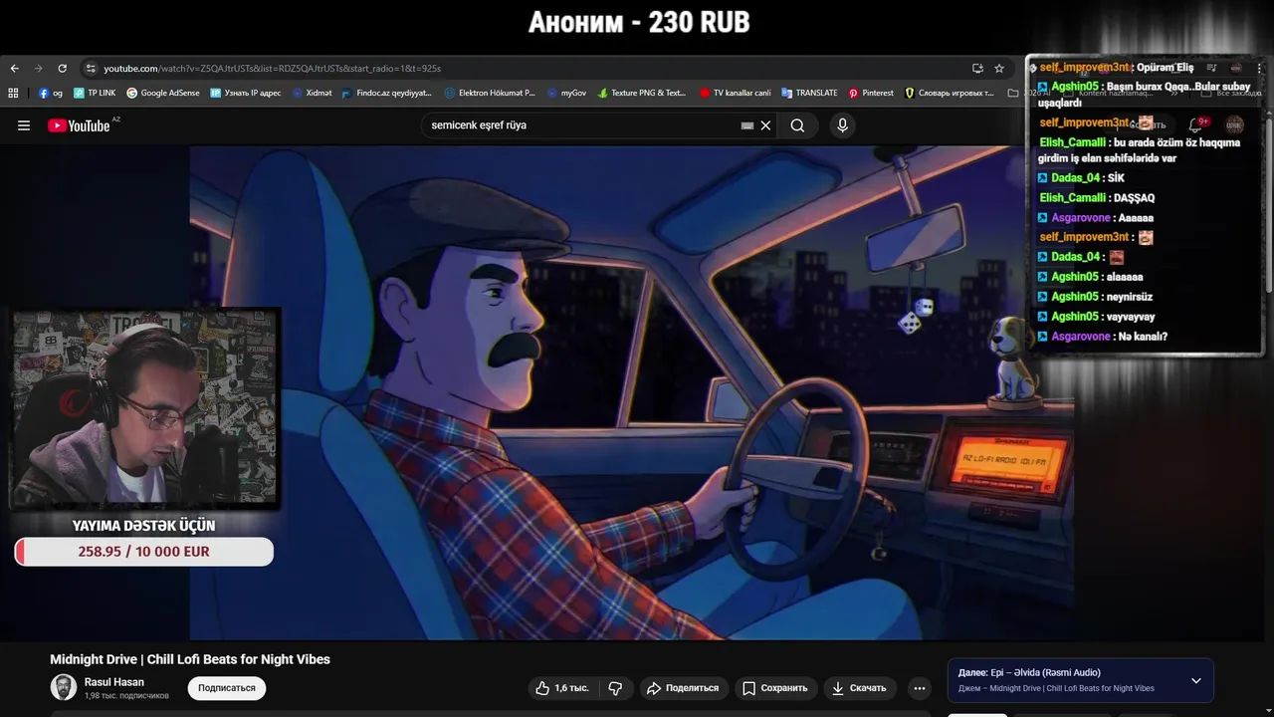Screen dimensions: 1274x717
Task: Open the TV kanallar canli bookmark
Action: pyautogui.click(x=736, y=93)
